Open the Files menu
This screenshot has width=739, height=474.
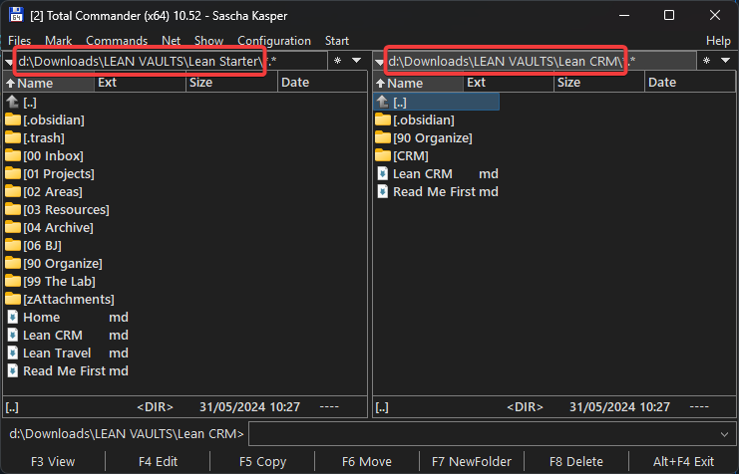[x=19, y=41]
